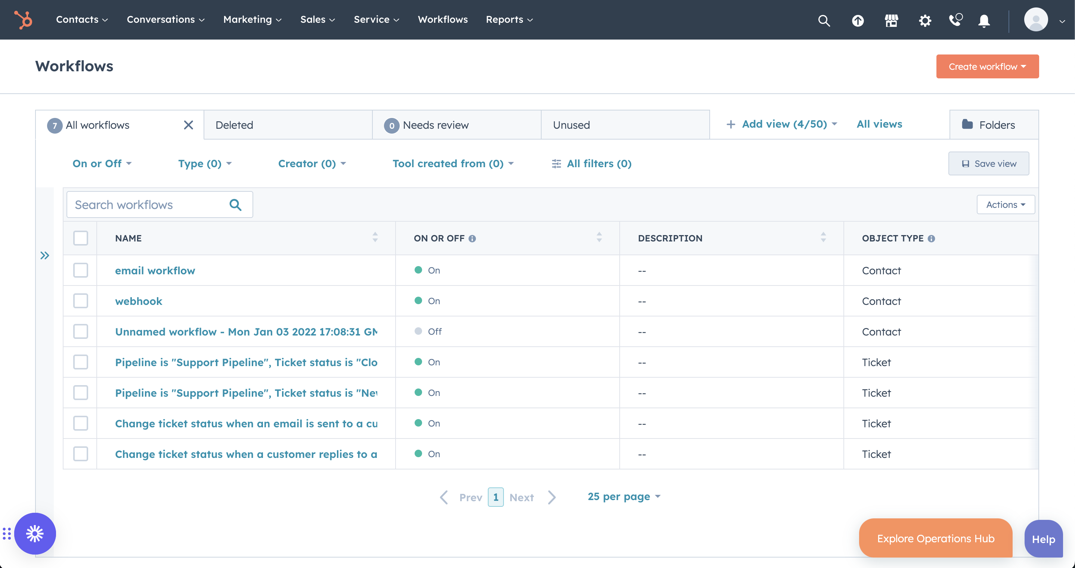Click the Save view button
This screenshot has height=568, width=1075.
coord(988,163)
